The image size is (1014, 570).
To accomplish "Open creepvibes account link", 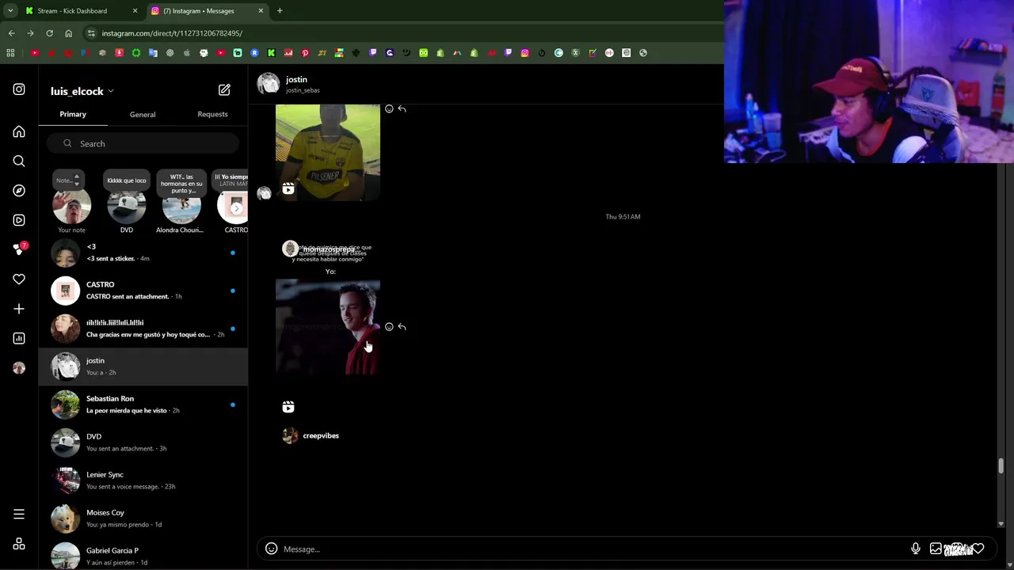I will pos(321,435).
